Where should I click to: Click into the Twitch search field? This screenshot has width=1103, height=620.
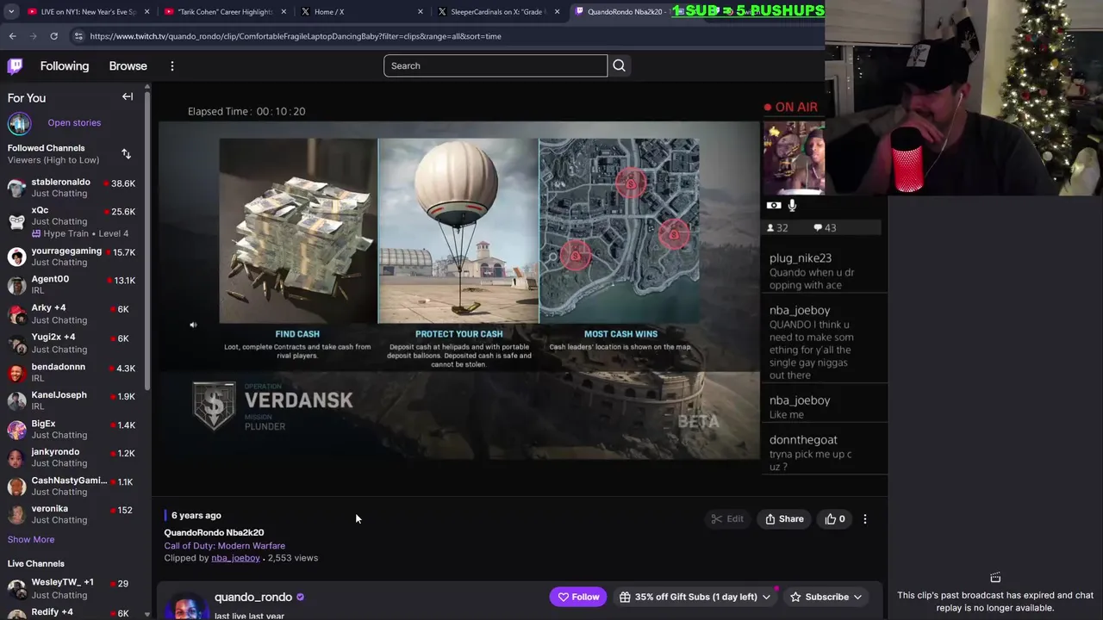pyautogui.click(x=495, y=65)
